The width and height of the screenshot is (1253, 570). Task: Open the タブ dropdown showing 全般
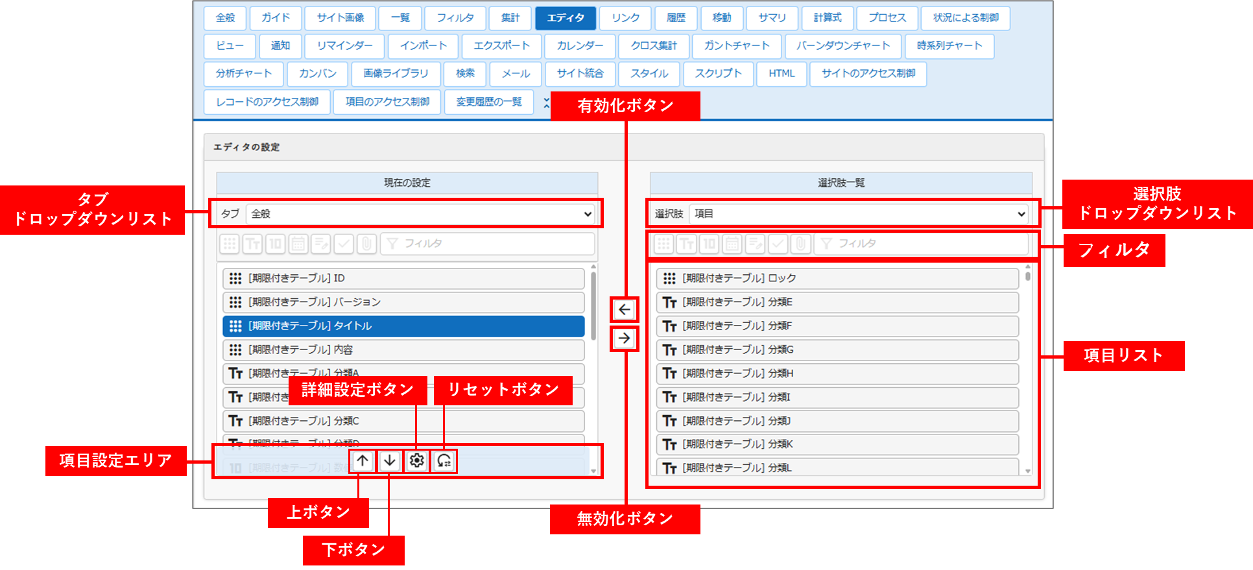tap(420, 213)
